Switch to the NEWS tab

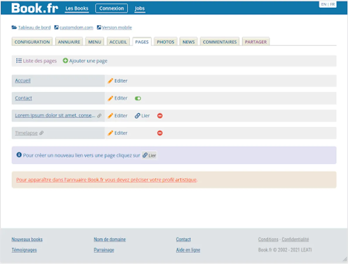coord(189,42)
